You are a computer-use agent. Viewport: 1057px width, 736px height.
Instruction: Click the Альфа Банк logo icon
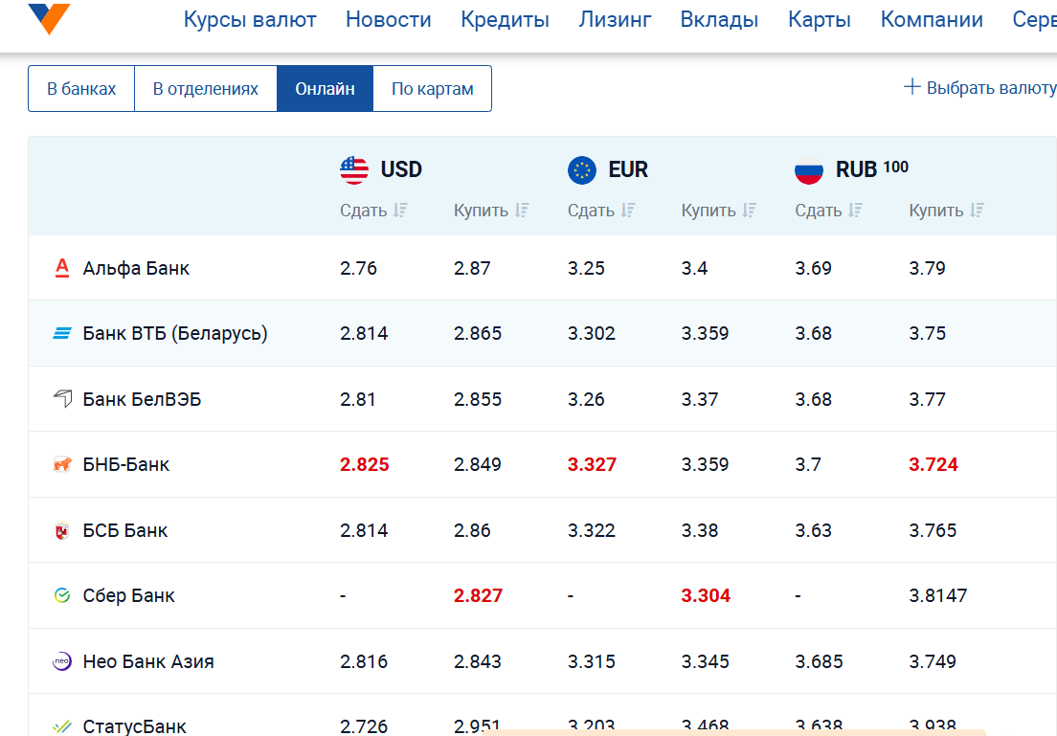click(x=62, y=268)
